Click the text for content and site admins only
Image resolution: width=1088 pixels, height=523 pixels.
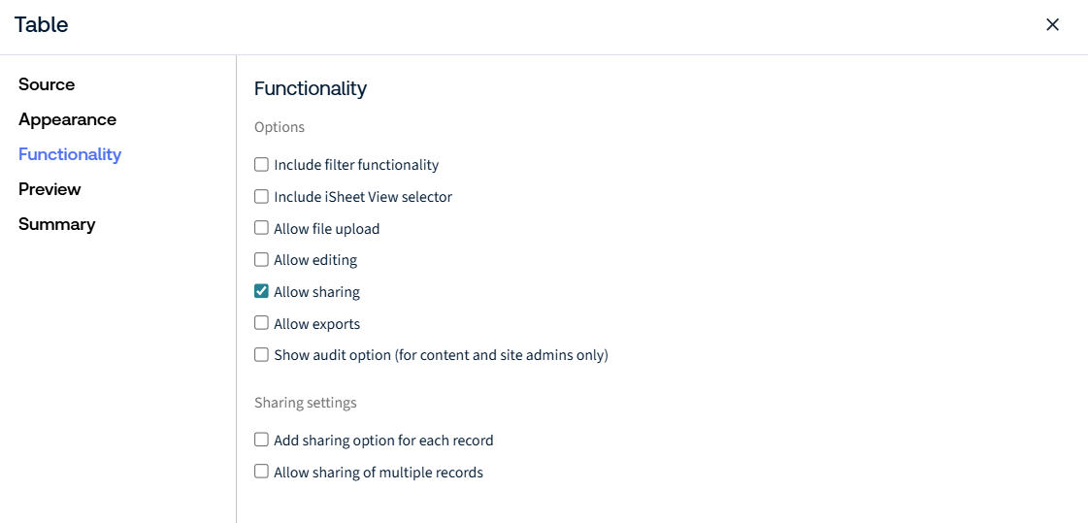coord(502,355)
